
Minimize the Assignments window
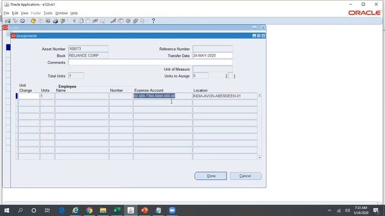pos(254,36)
